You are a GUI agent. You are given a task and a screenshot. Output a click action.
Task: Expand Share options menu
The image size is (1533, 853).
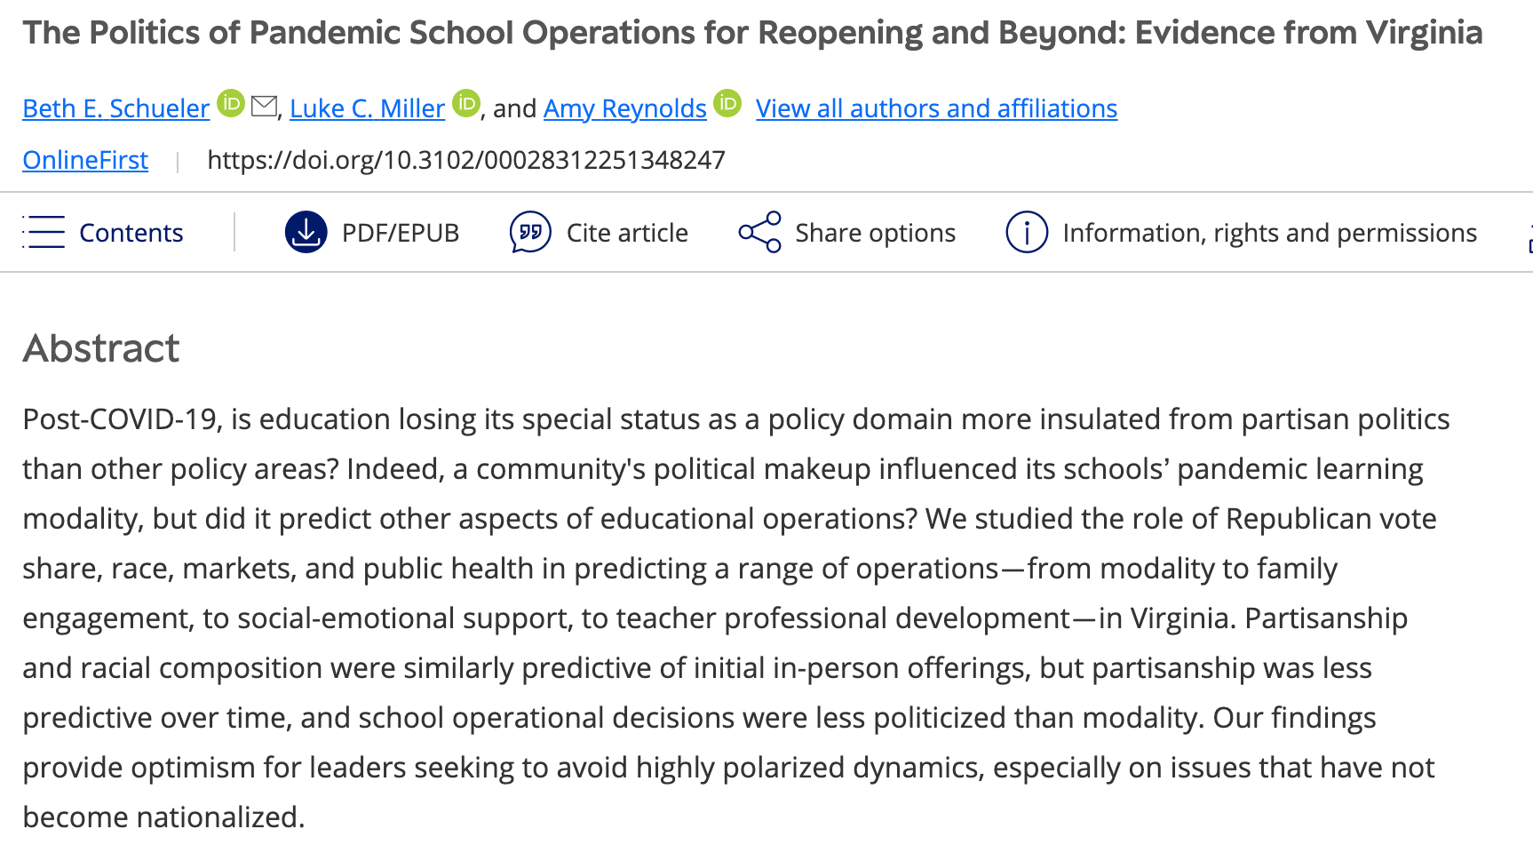click(x=875, y=233)
